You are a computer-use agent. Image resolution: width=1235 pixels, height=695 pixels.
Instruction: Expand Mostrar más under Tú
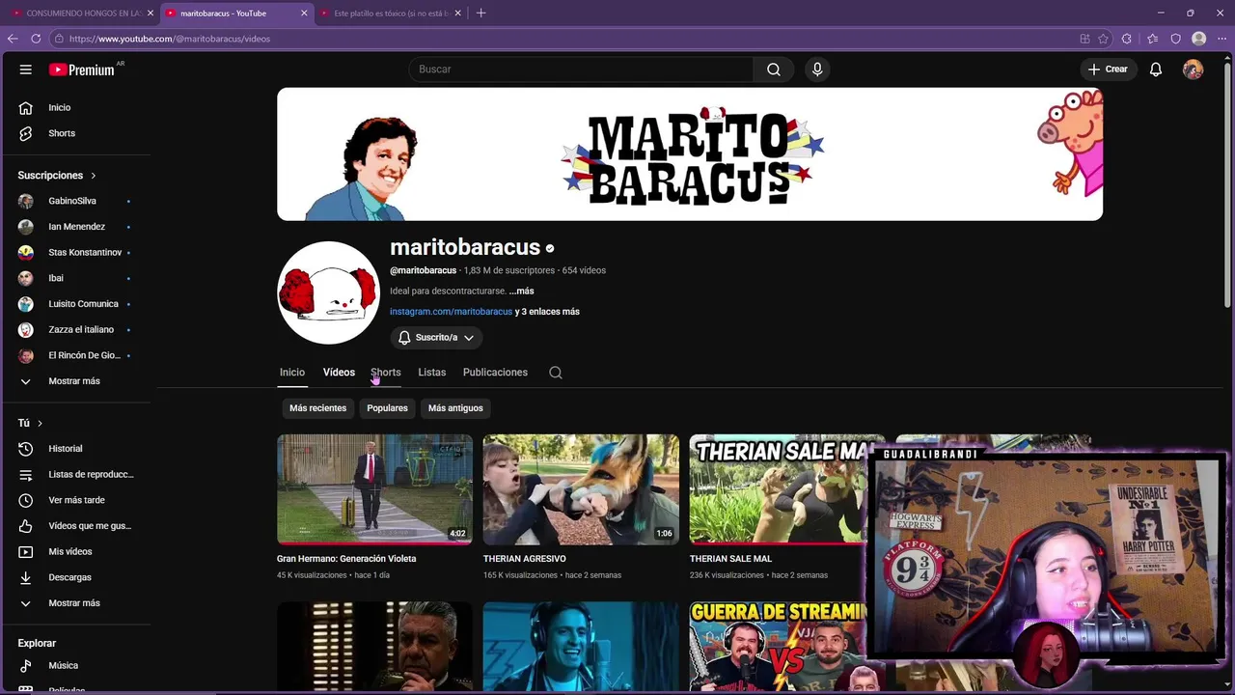(75, 603)
